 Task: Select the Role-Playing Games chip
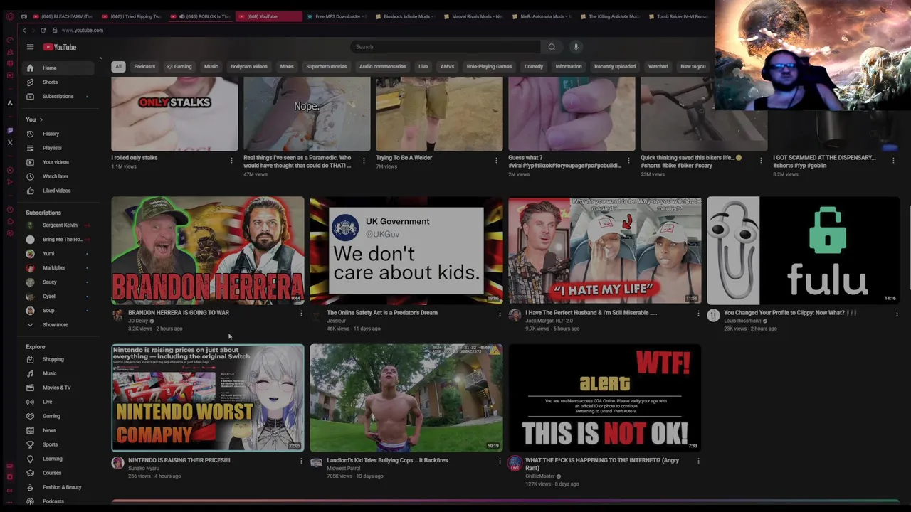[x=489, y=67]
